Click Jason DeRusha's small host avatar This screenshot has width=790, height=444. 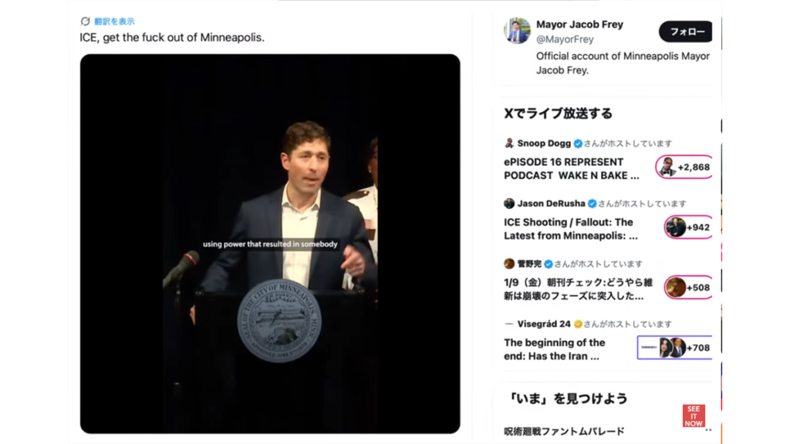tap(509, 203)
